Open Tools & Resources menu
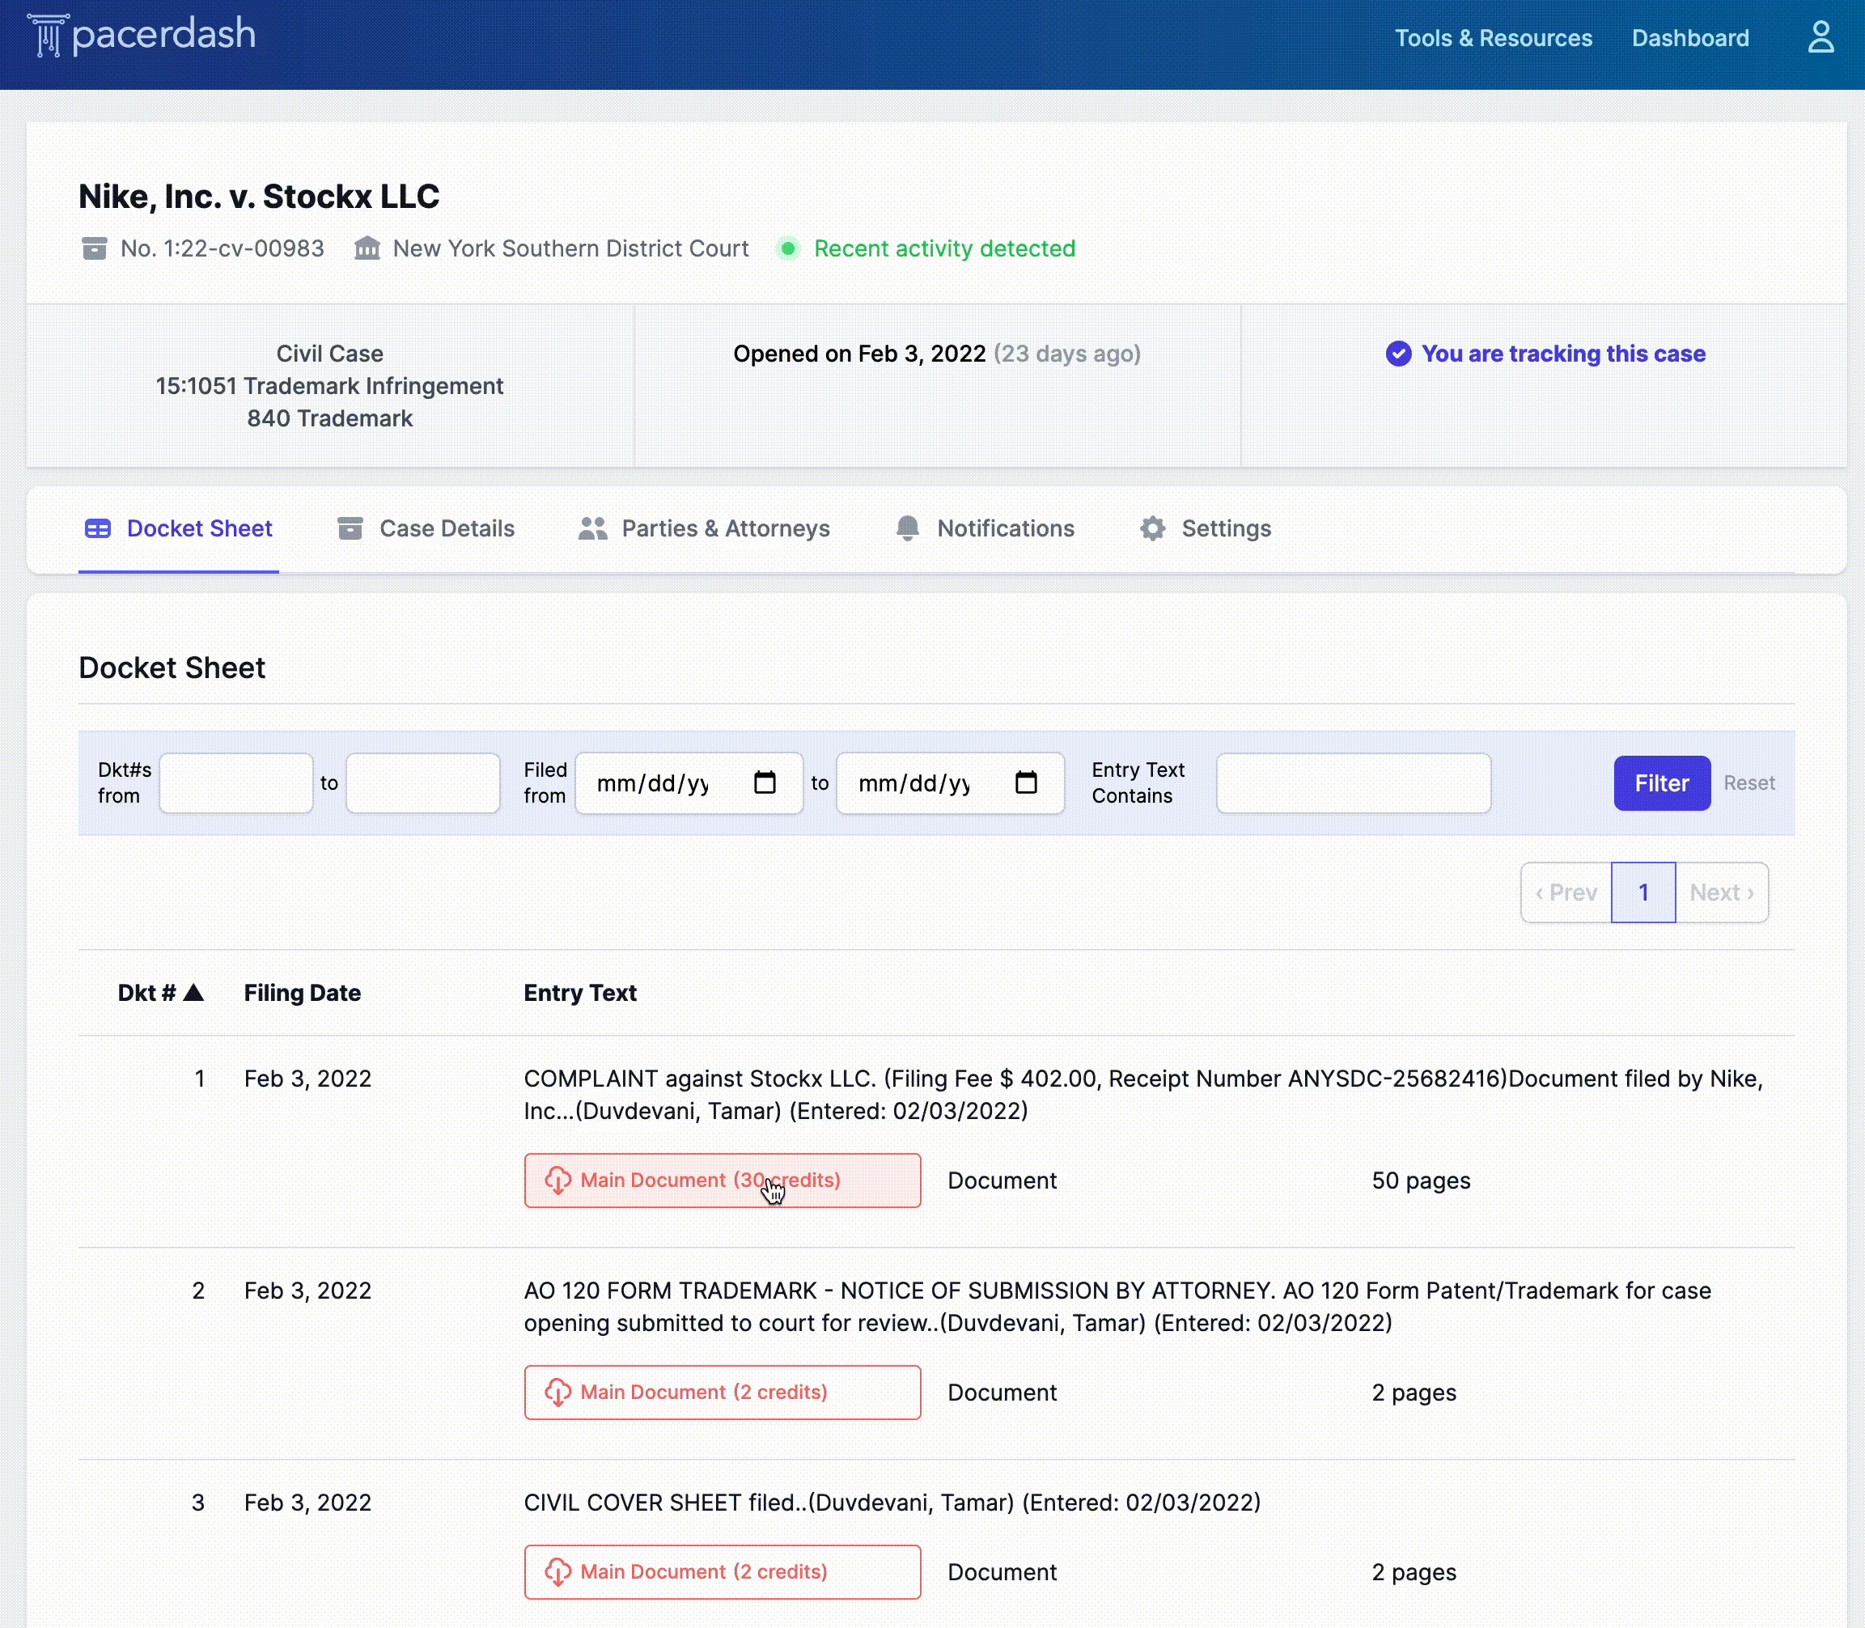The image size is (1865, 1628). [x=1494, y=38]
